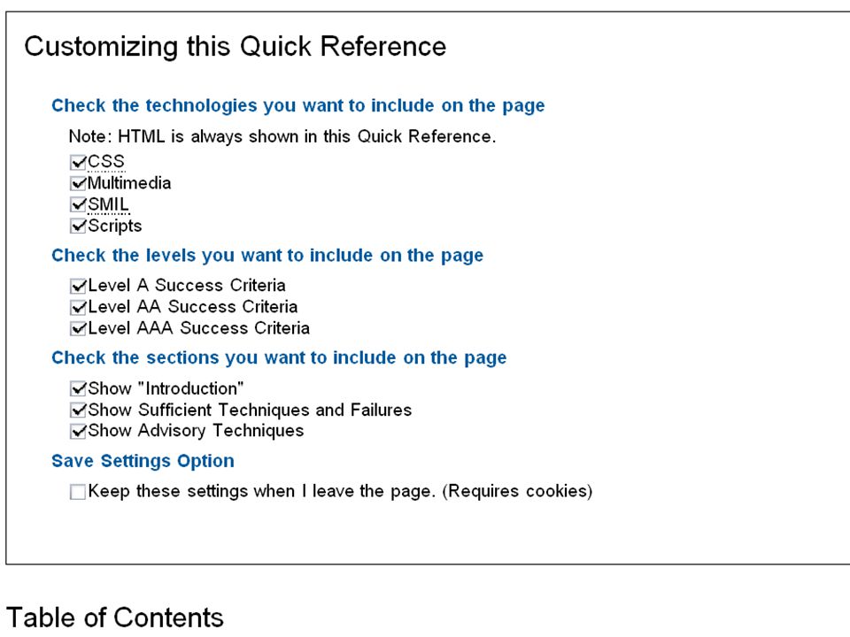
Task: Disable Level AAA Success Criteria
Action: coord(78,328)
